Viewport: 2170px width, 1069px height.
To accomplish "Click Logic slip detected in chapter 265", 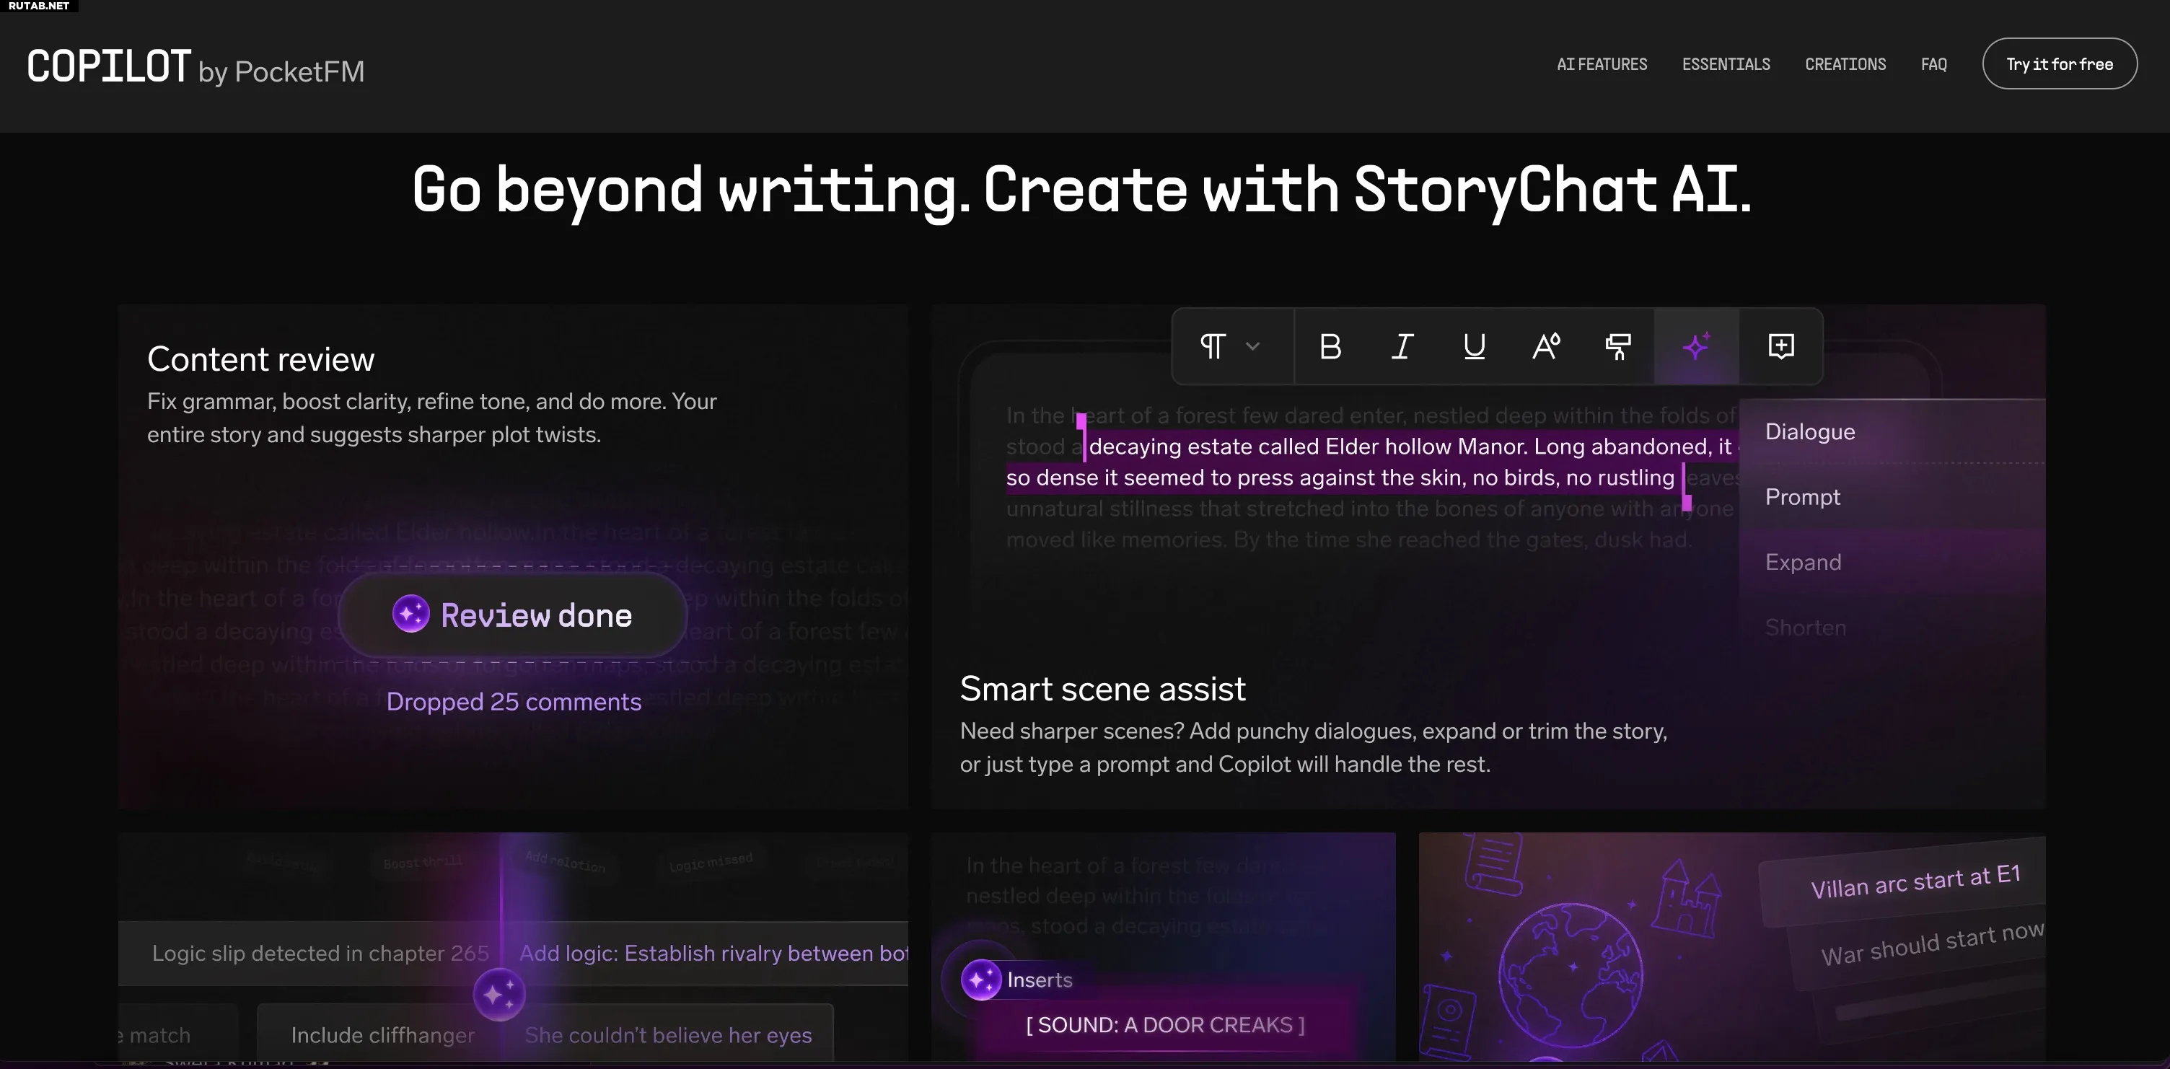I will pos(320,953).
